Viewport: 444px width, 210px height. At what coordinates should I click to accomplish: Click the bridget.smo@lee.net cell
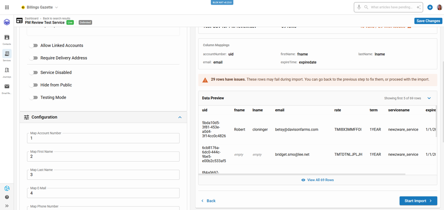click(x=292, y=155)
